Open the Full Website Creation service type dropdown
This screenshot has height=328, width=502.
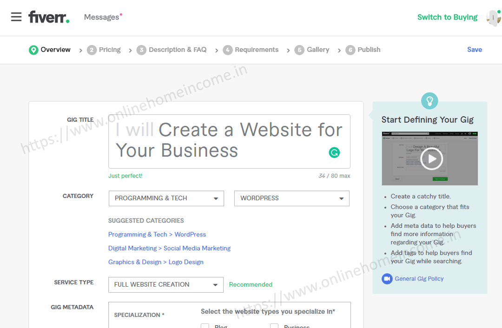166,285
